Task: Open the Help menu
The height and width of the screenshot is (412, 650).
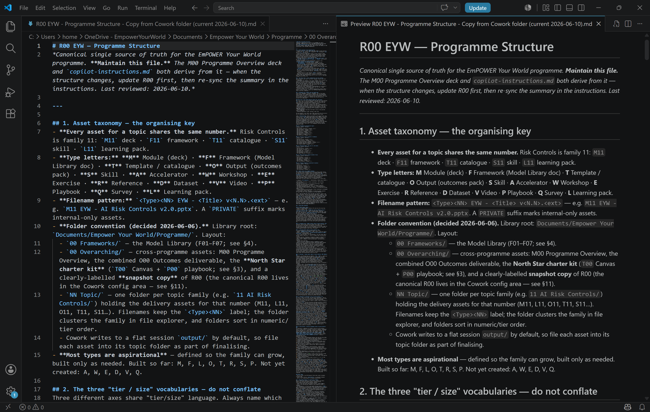Action: [170, 8]
